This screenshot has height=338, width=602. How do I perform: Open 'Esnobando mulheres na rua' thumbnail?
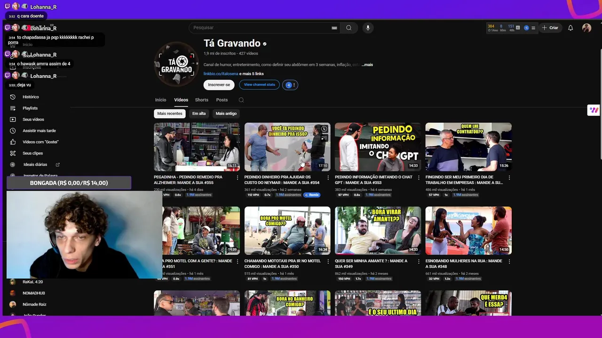tap(468, 231)
